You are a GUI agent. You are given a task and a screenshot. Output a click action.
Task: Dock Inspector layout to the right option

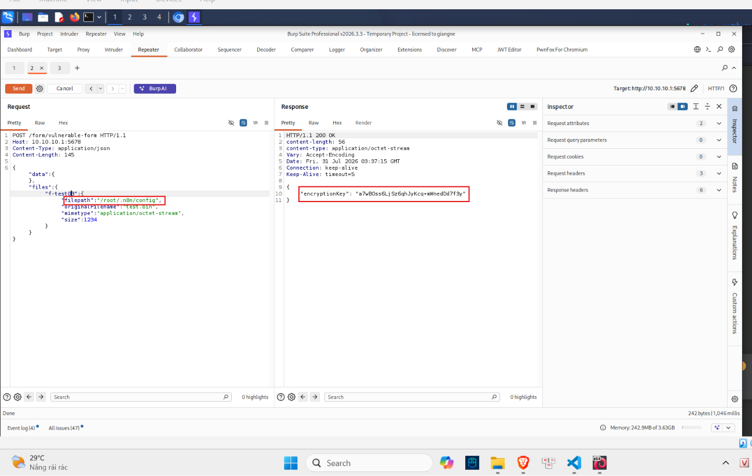tap(682, 107)
